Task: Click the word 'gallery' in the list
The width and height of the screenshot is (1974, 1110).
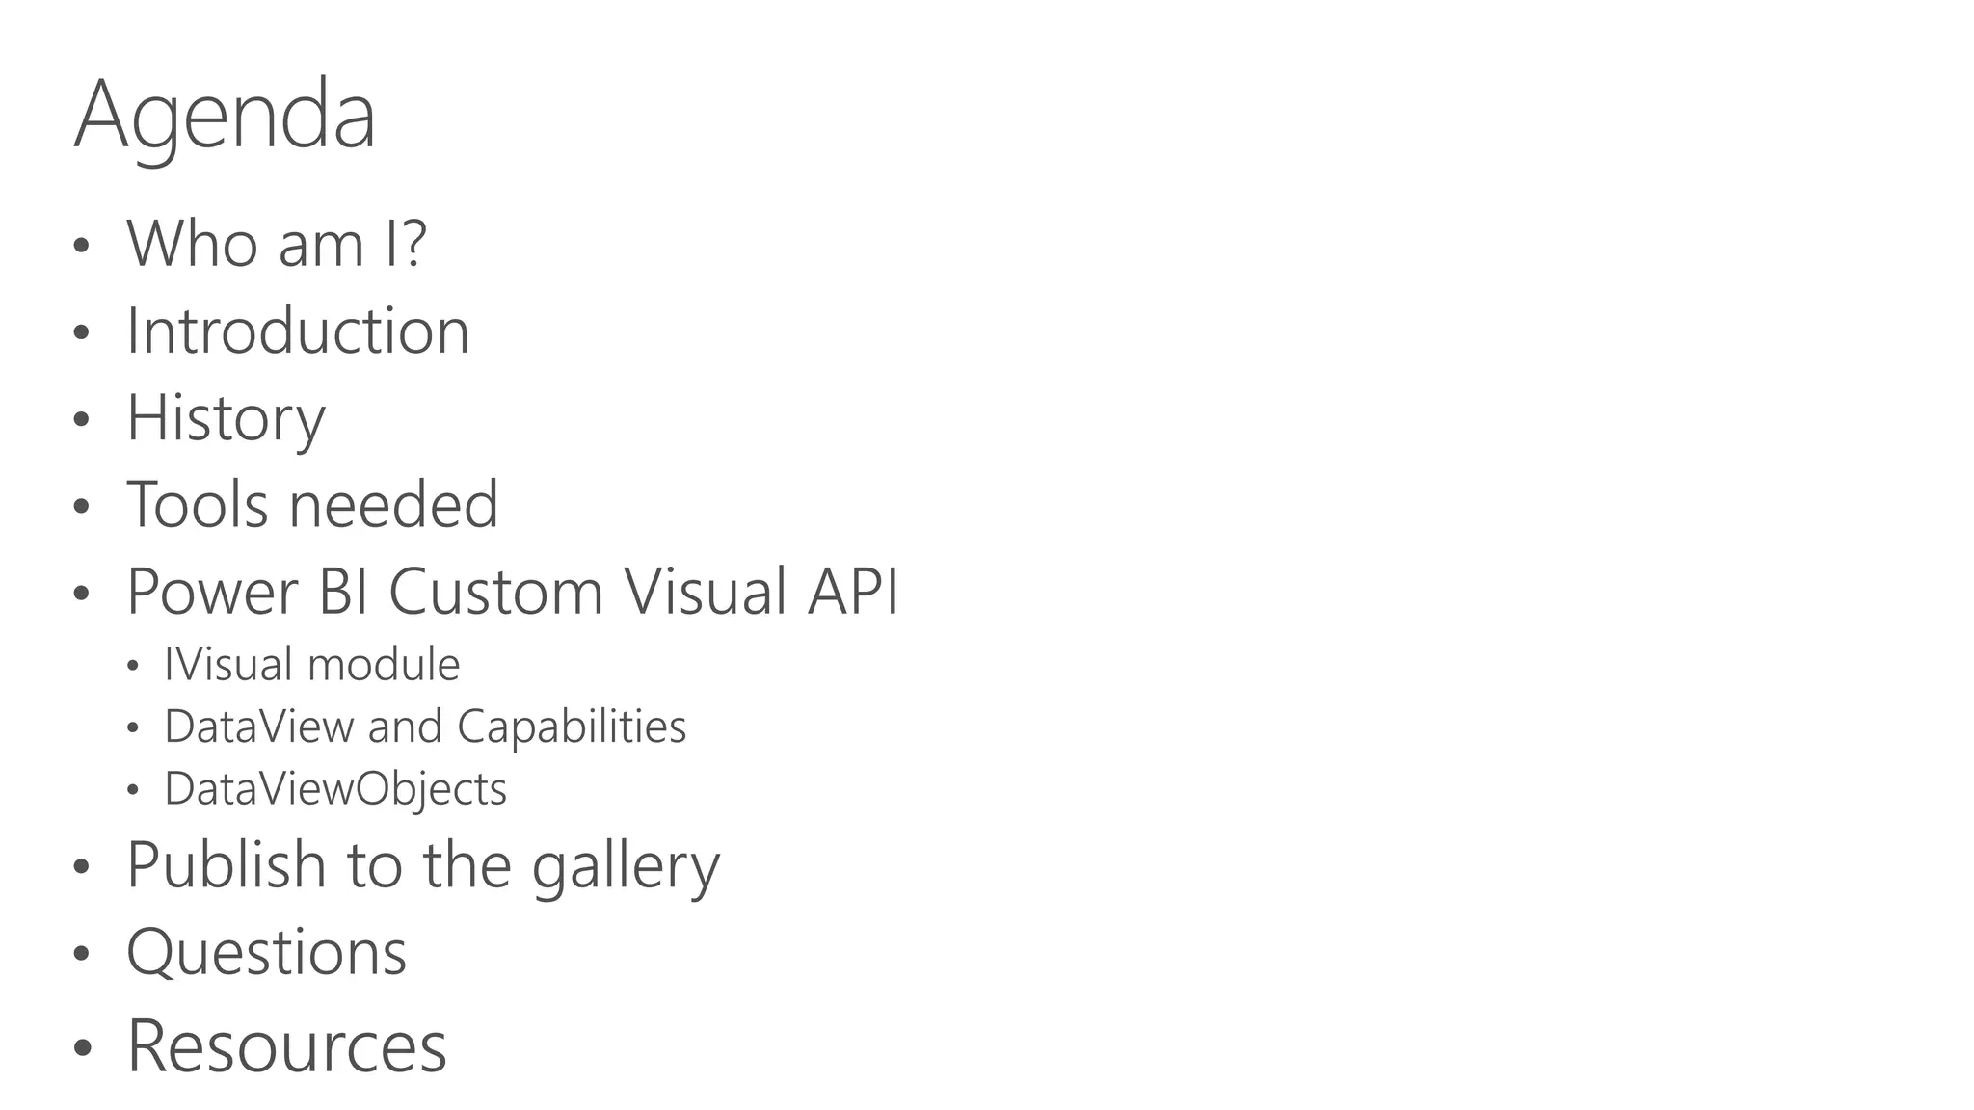Action: 627,865
